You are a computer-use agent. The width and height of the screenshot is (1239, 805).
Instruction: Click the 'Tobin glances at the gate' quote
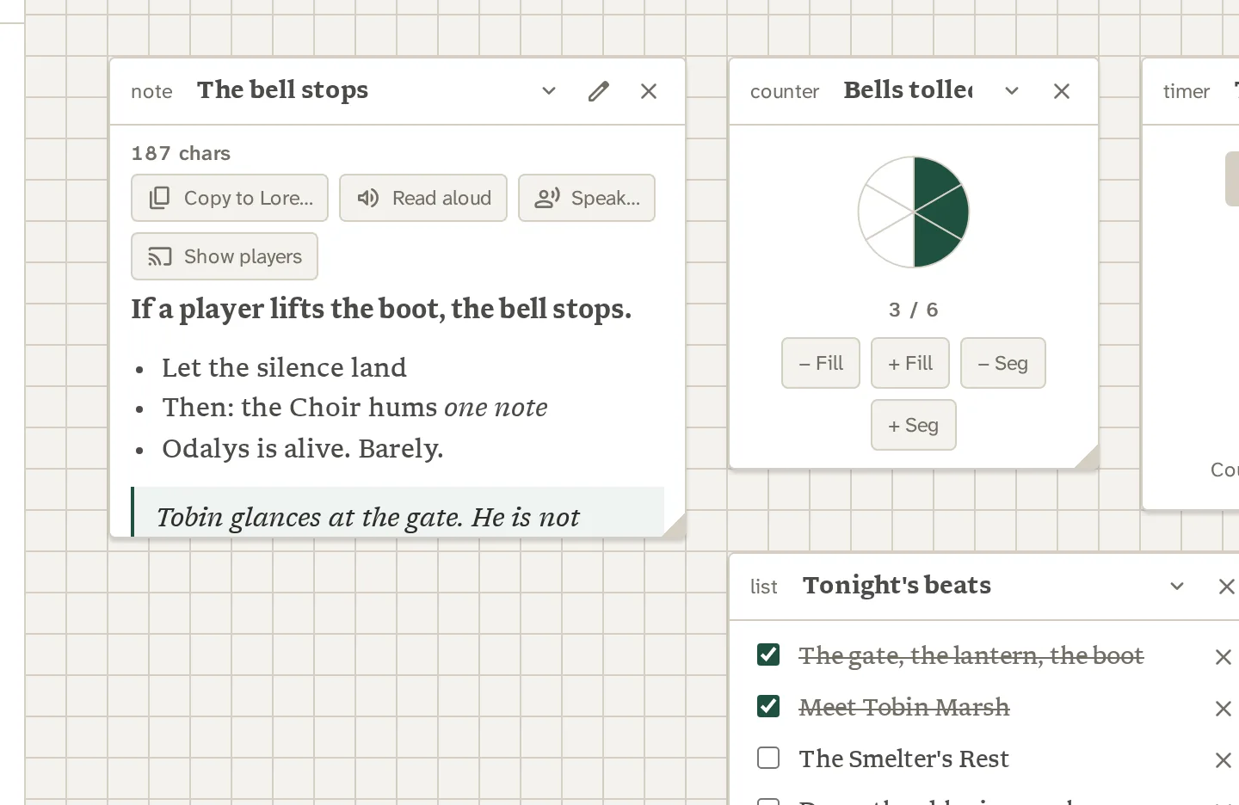tap(368, 516)
